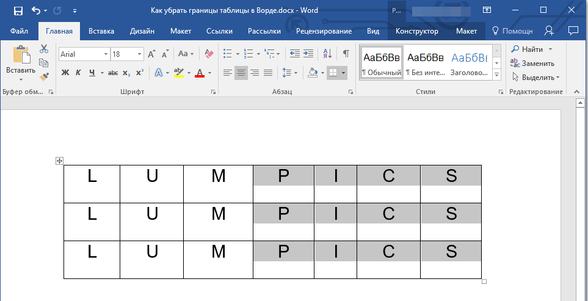Image resolution: width=588 pixels, height=301 pixels.
Task: Select the Обычный style
Action: (382, 62)
